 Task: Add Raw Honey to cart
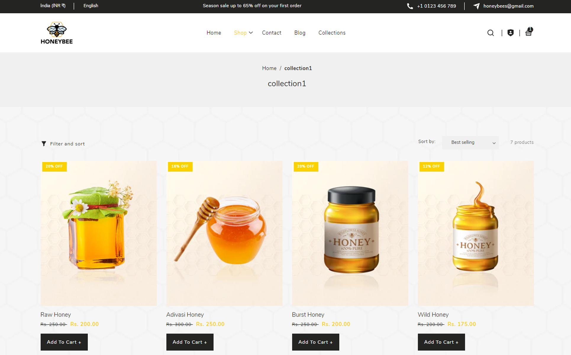64,342
